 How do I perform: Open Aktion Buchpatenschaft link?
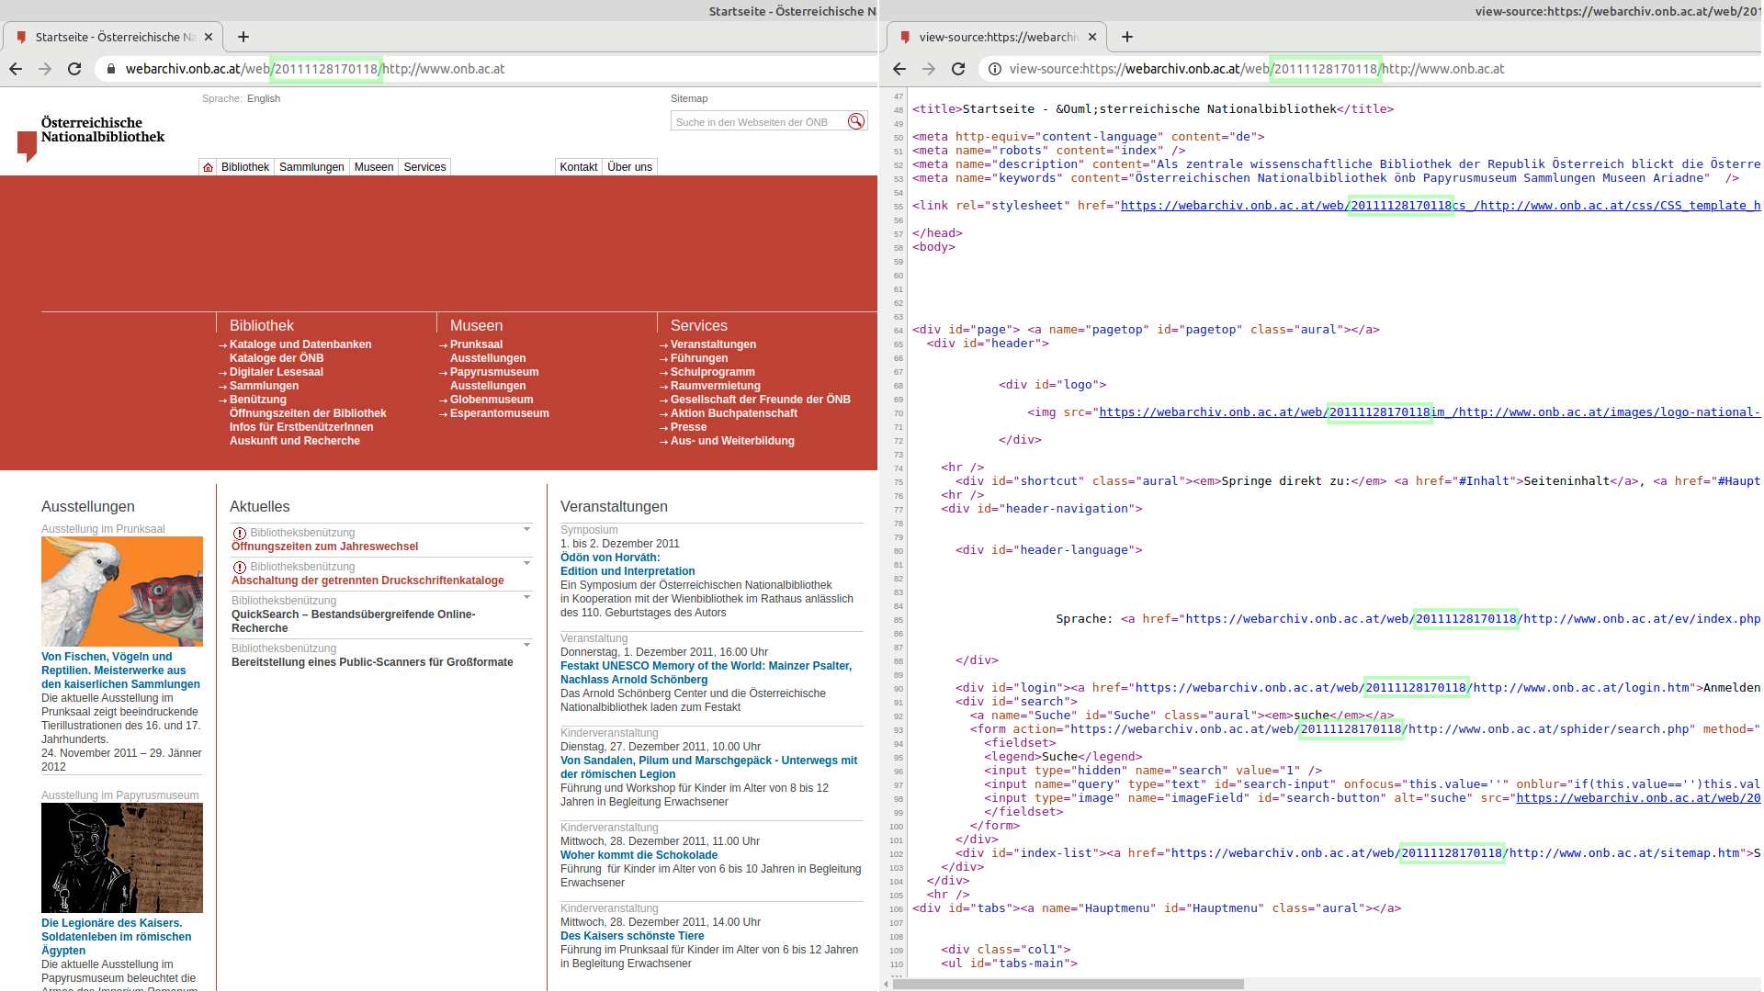tap(734, 413)
